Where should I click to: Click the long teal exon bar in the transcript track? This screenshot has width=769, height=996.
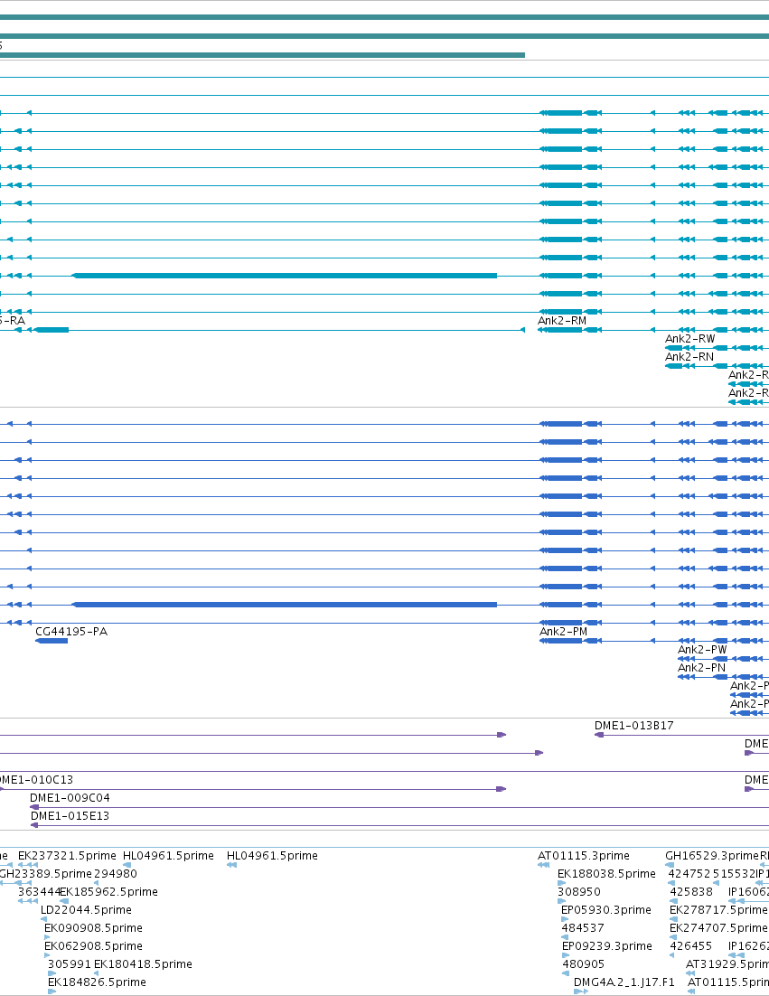pyautogui.click(x=284, y=276)
